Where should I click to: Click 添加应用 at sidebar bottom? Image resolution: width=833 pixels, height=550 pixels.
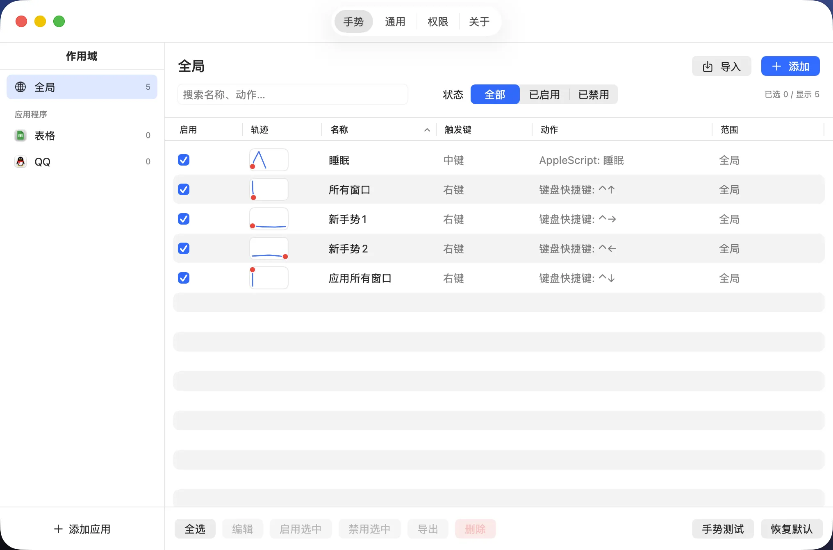(x=82, y=529)
